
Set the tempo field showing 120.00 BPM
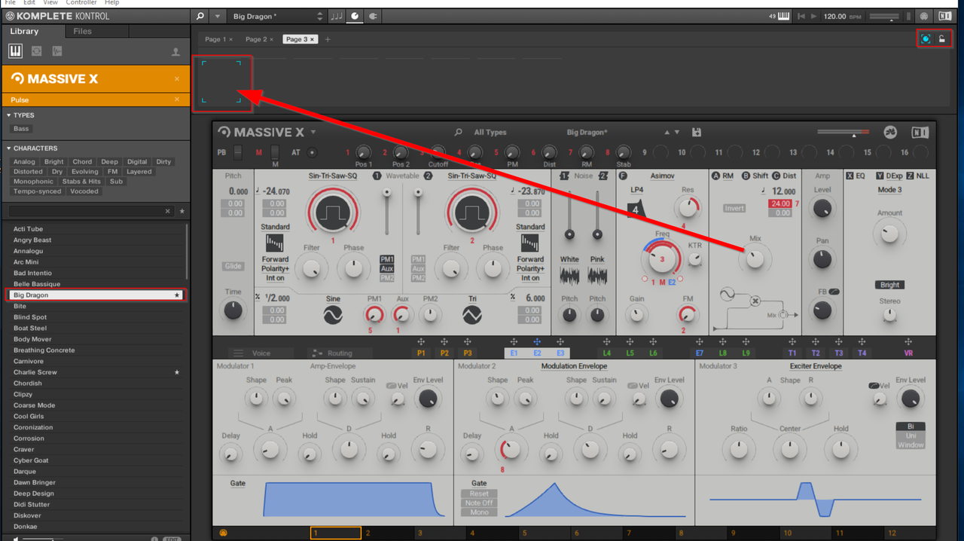click(840, 16)
